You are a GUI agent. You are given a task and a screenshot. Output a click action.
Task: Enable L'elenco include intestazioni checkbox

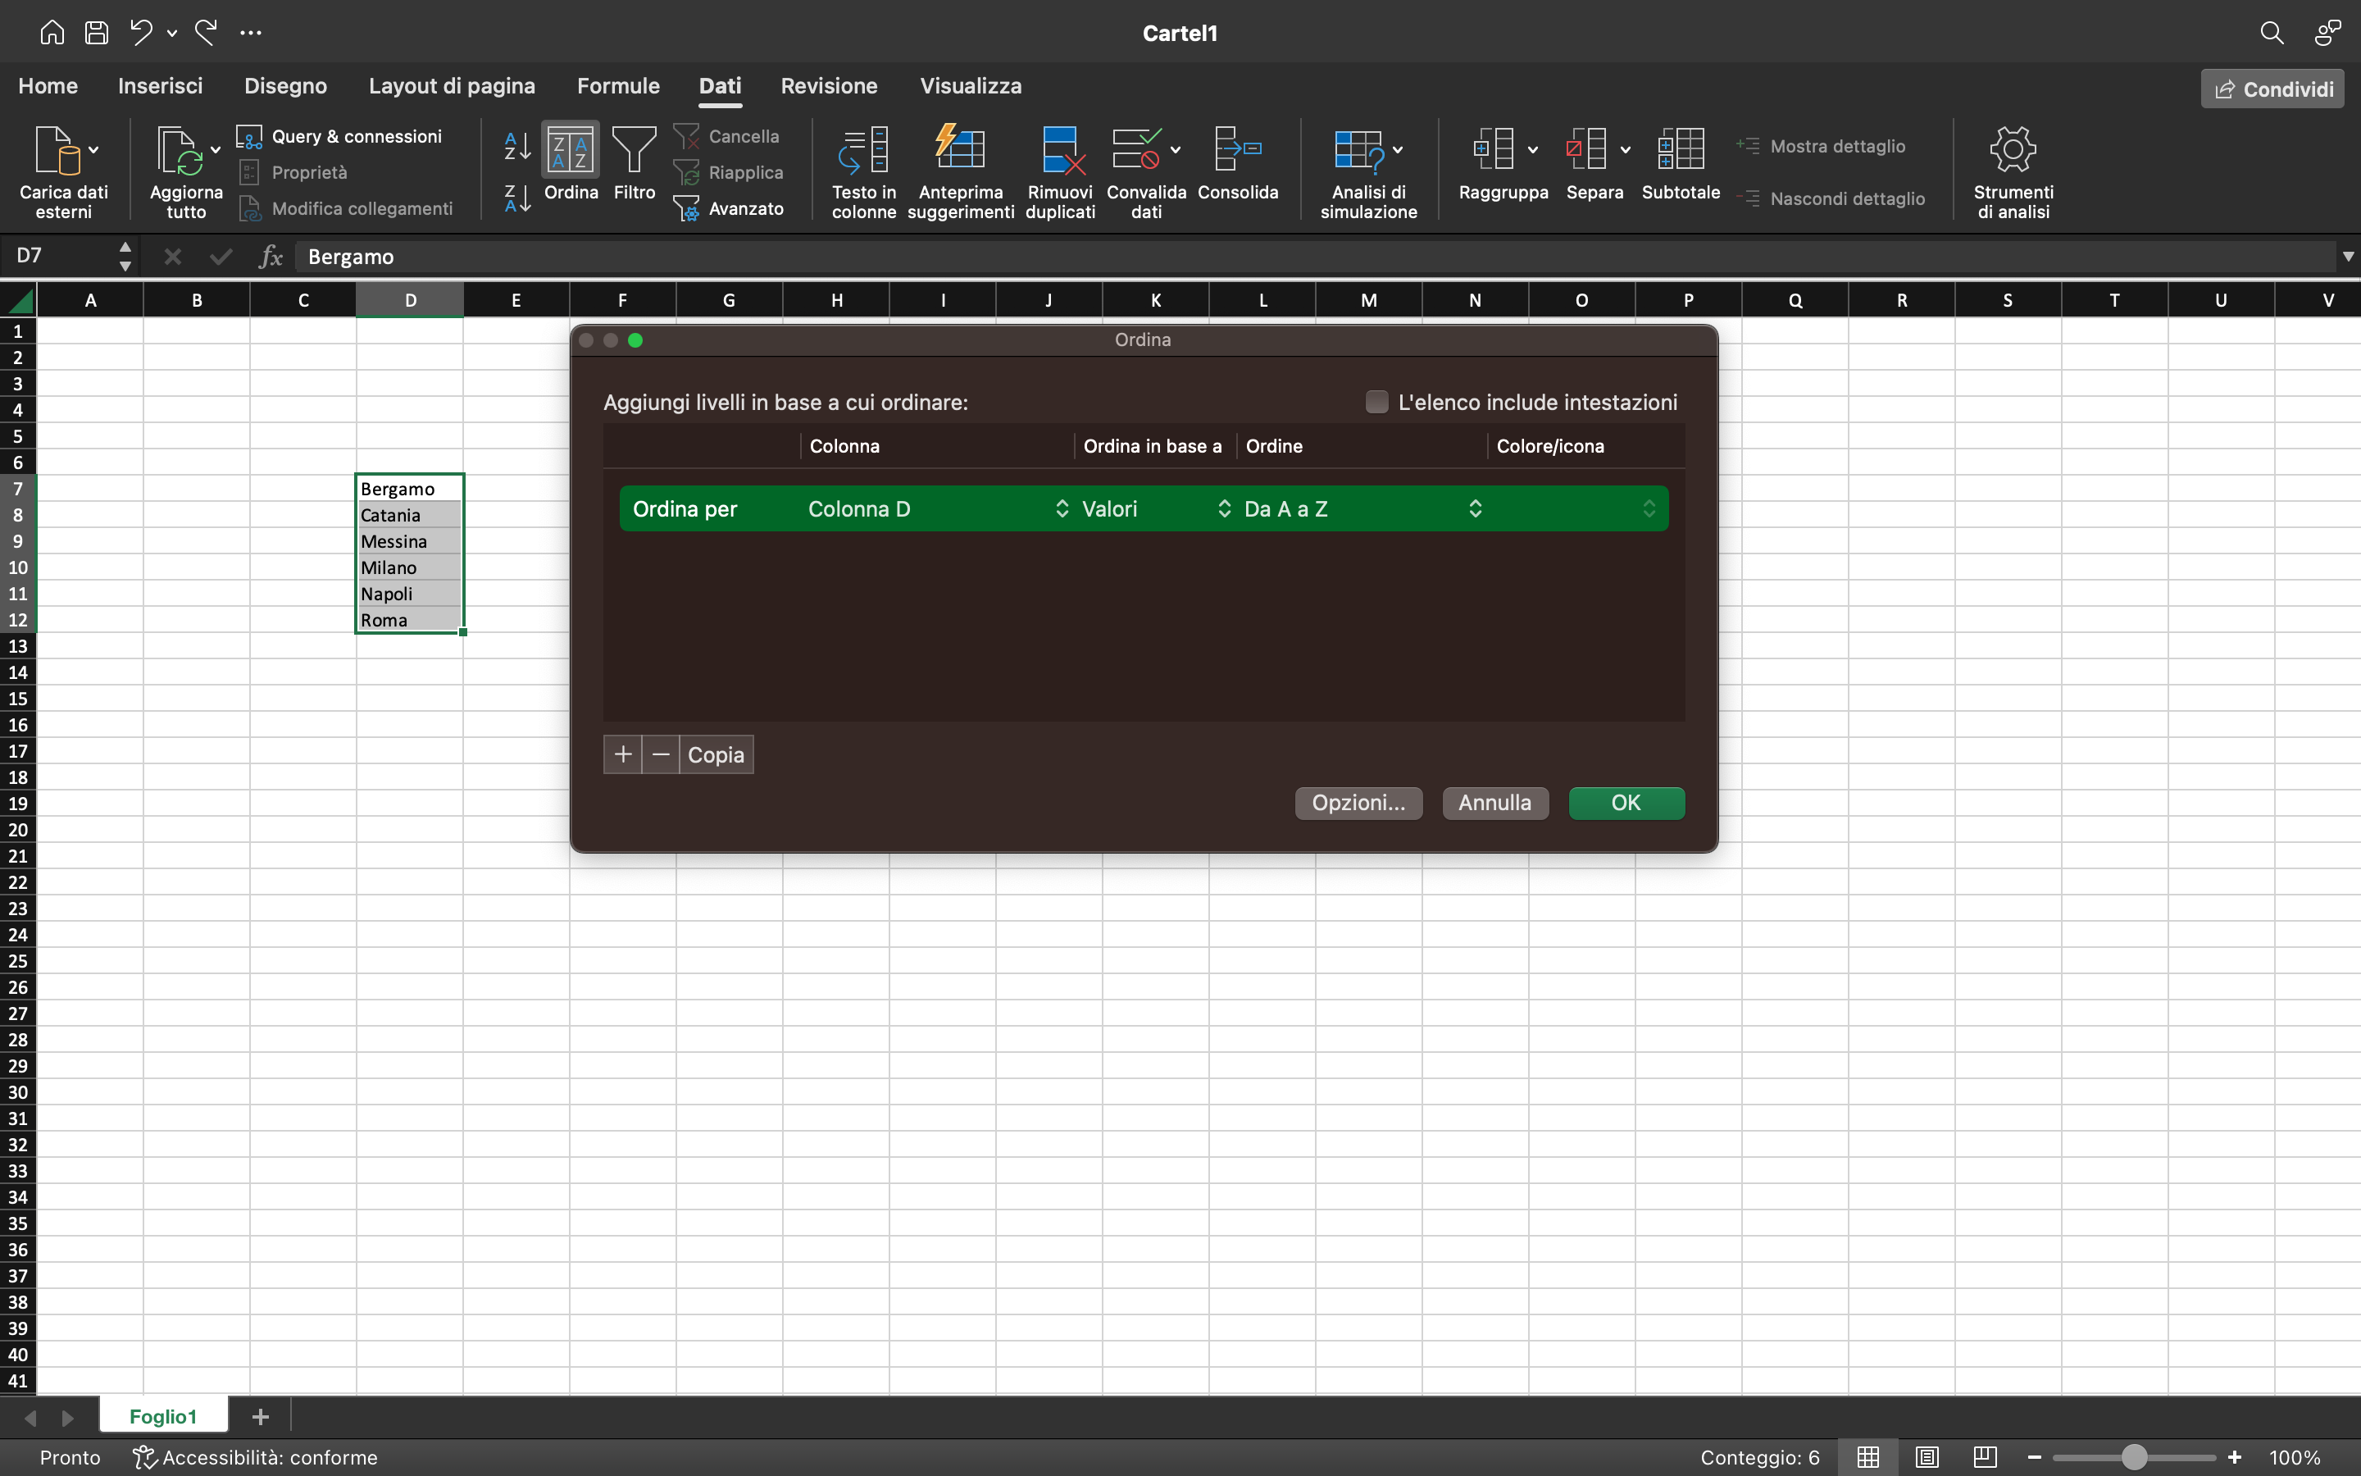point(1376,402)
